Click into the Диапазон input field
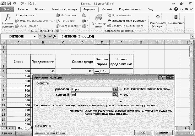This screenshot has height=136, width=195. click(91, 89)
